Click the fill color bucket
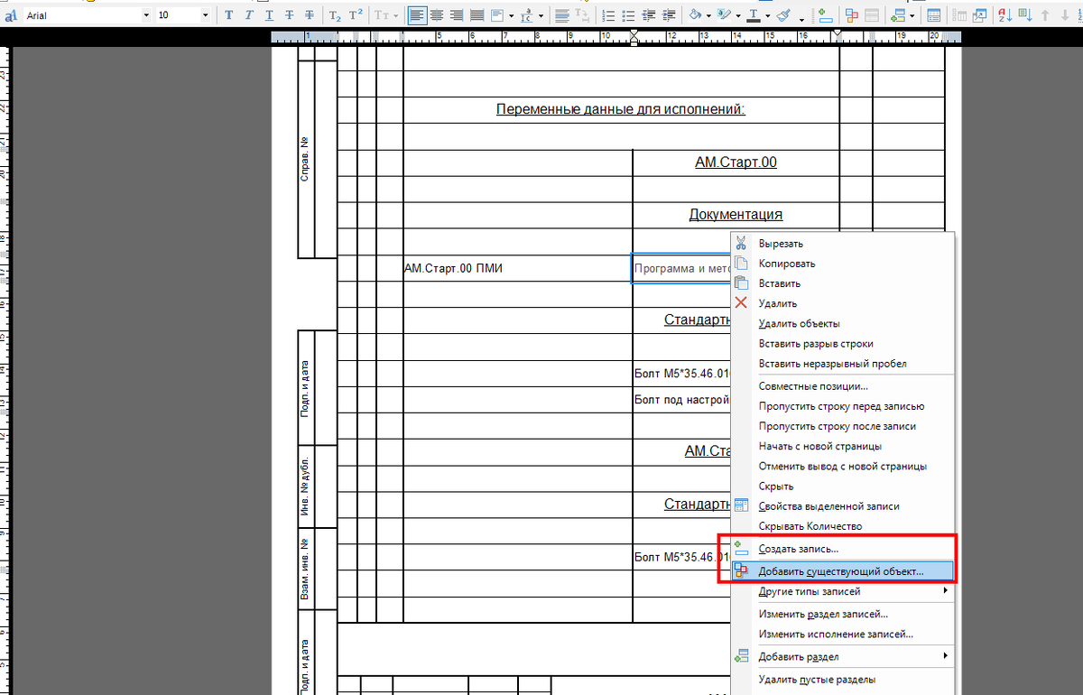This screenshot has height=695, width=1083. [695, 15]
